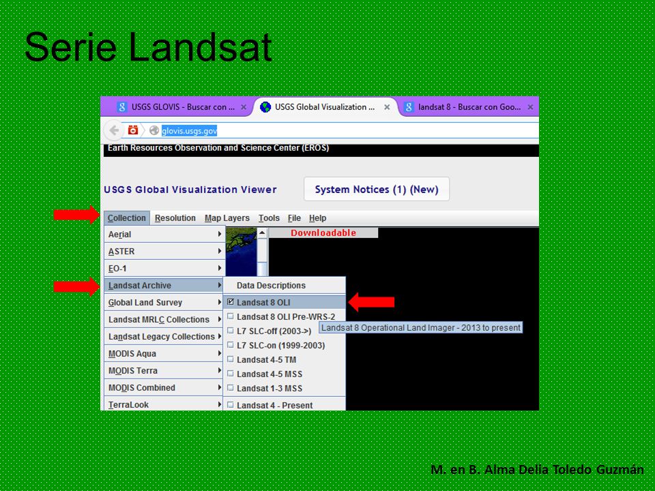Click the Google favicon on landsat 8 tab
Screen dimensions: 655x491
click(409, 107)
